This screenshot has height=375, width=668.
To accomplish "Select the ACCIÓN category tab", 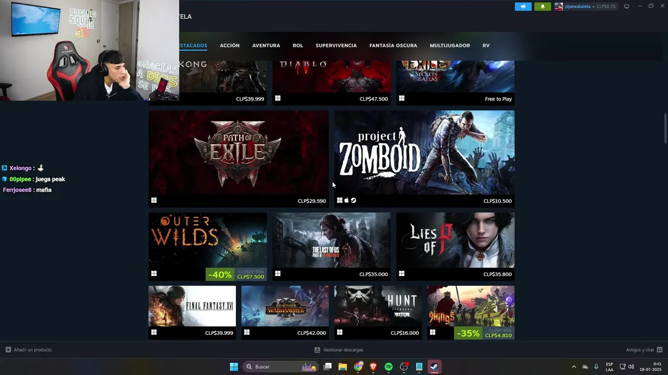I will point(230,45).
